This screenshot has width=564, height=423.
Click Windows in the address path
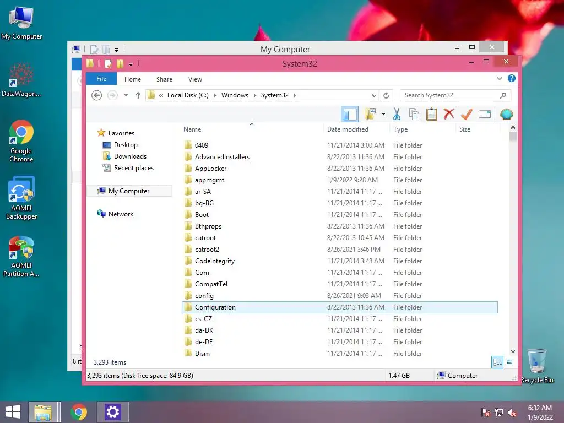[x=235, y=95]
